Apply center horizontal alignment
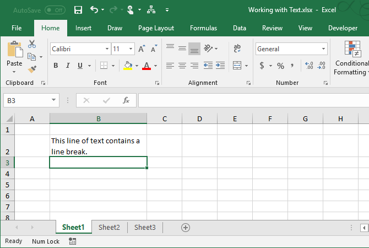369x248 pixels. coord(182,66)
